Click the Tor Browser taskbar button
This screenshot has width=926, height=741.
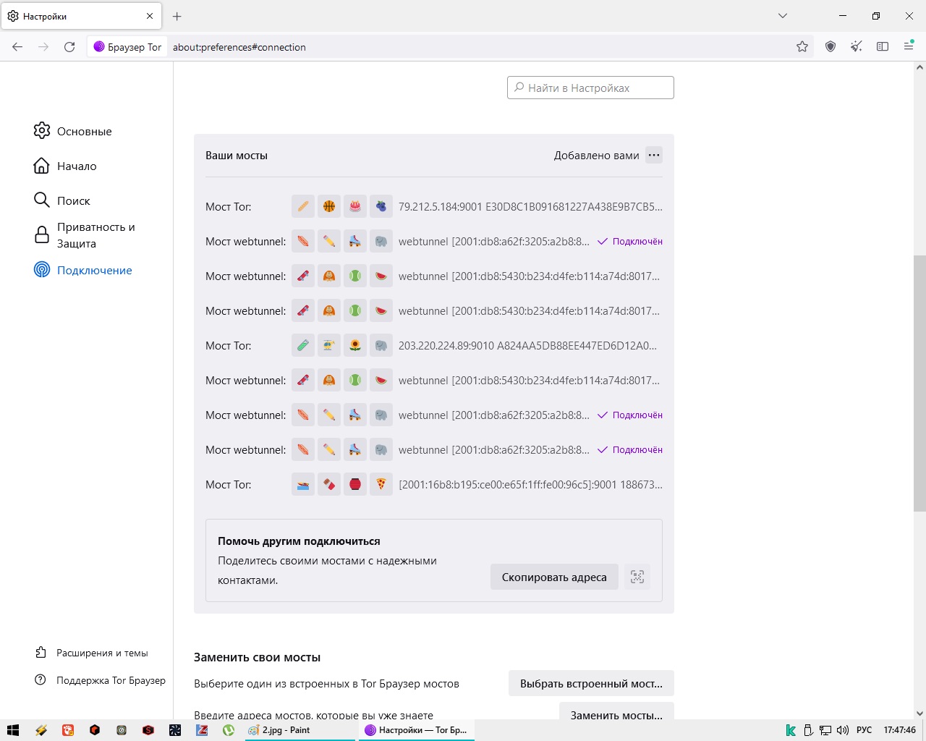coord(417,730)
